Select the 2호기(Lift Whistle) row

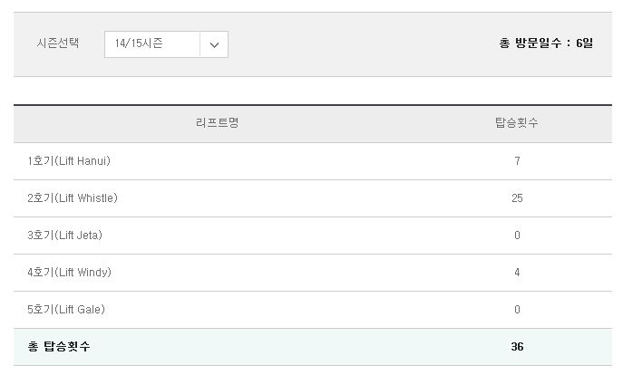click(x=313, y=198)
